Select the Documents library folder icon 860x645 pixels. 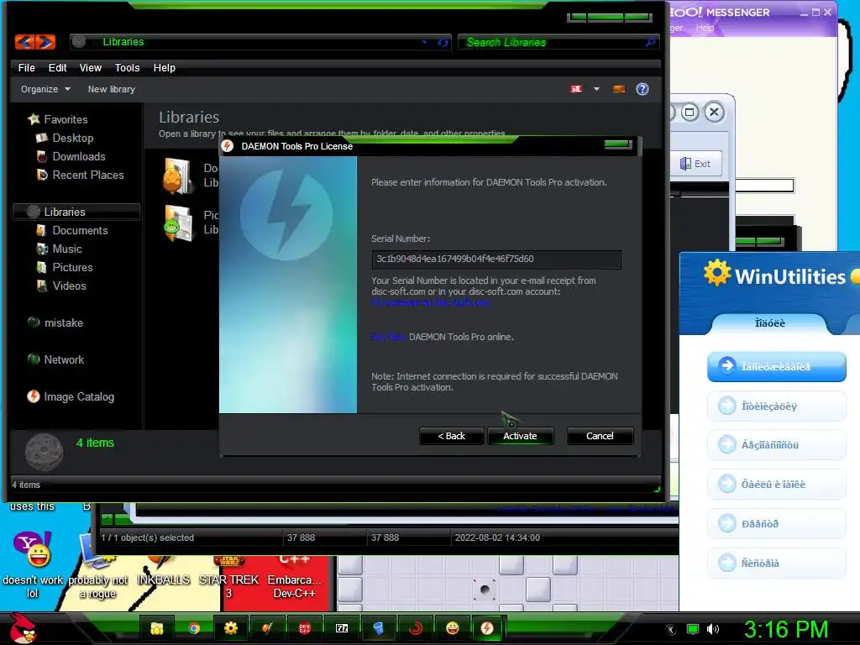178,176
